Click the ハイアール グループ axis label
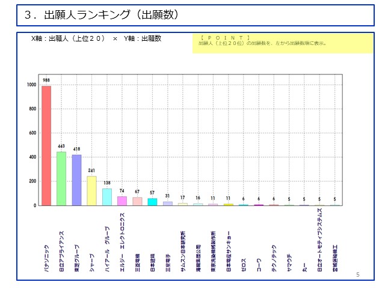 pos(107,249)
